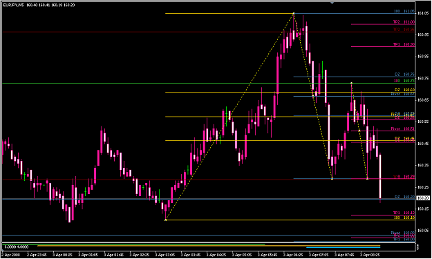
Task: Select the blue DZ 160.20 level label
Action: click(x=404, y=197)
